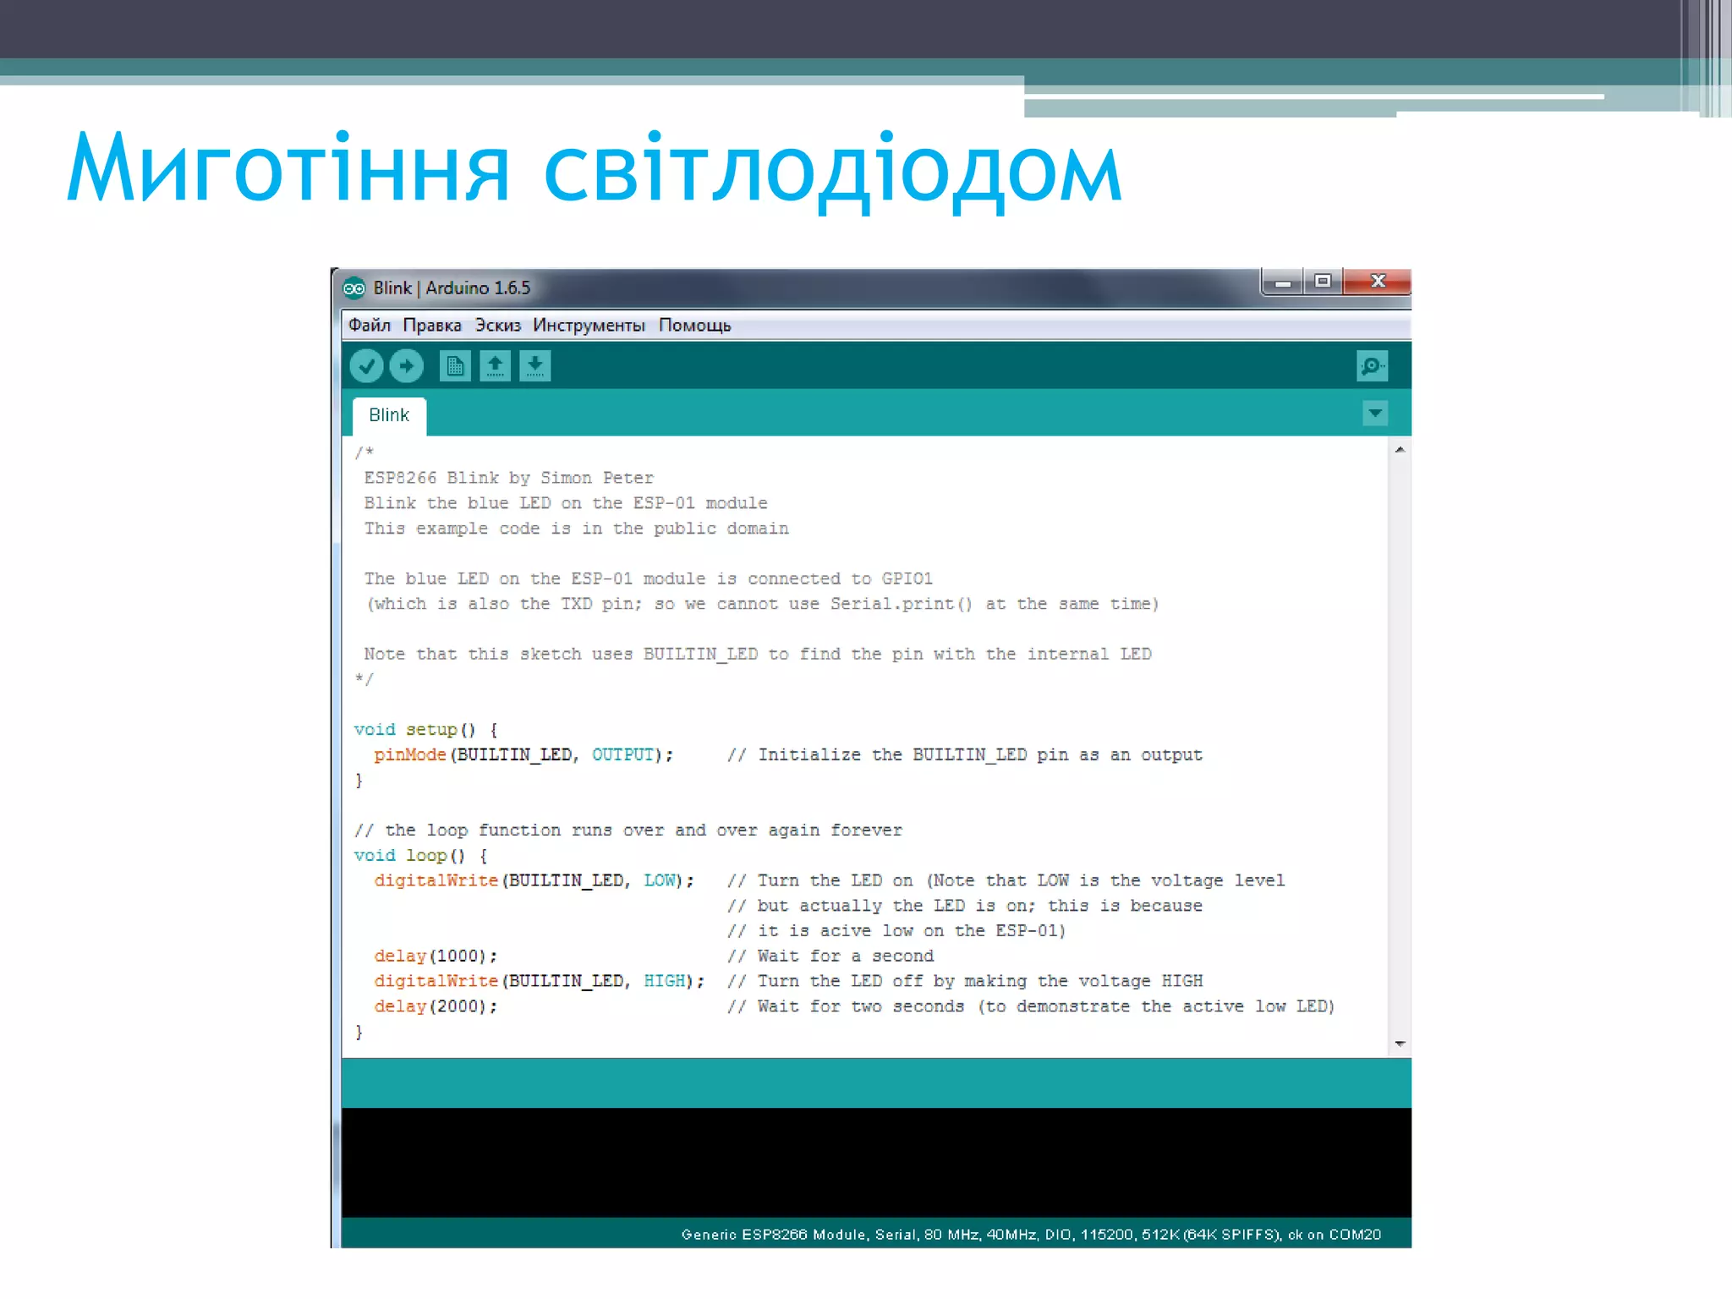Image resolution: width=1732 pixels, height=1299 pixels.
Task: Click digitalWrite(BUILTIN_LED, LOW) statement
Action: coord(534,880)
